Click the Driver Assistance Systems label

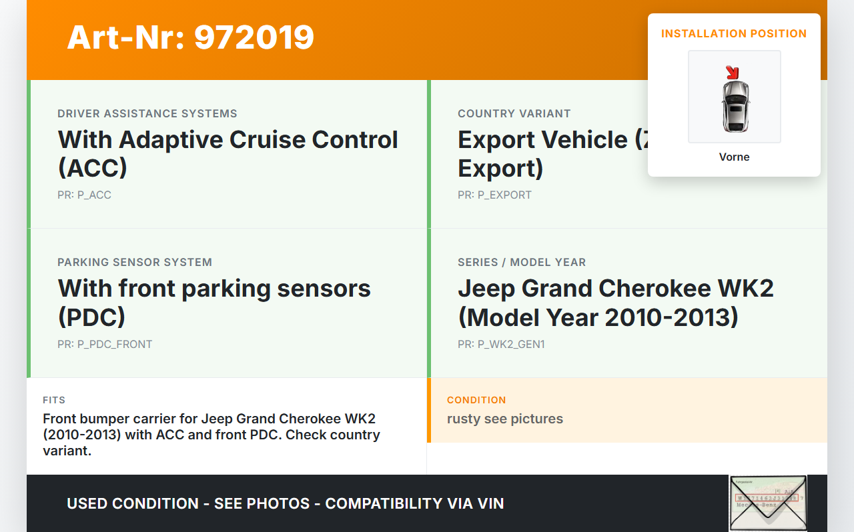point(147,113)
